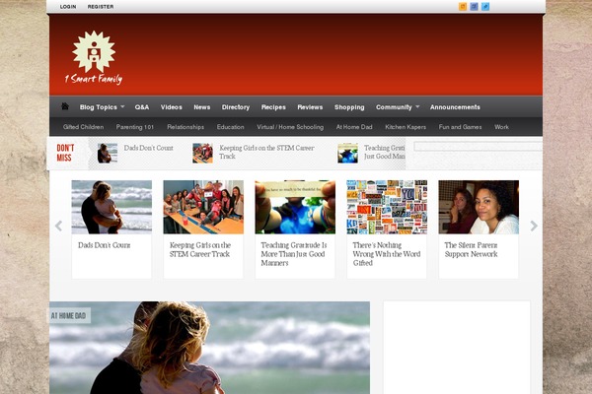592x394 pixels.
Task: Open the Twitter social icon
Action: (x=485, y=7)
